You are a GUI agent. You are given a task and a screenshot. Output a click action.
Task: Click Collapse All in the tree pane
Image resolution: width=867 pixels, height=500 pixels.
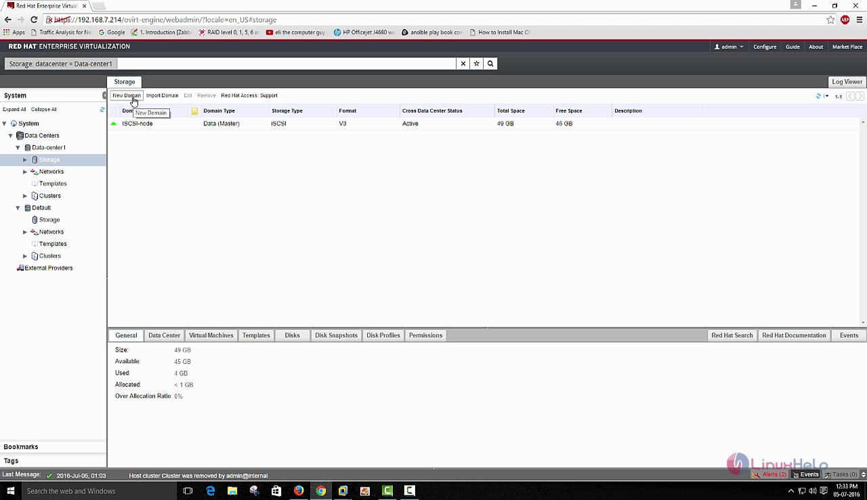(x=44, y=109)
